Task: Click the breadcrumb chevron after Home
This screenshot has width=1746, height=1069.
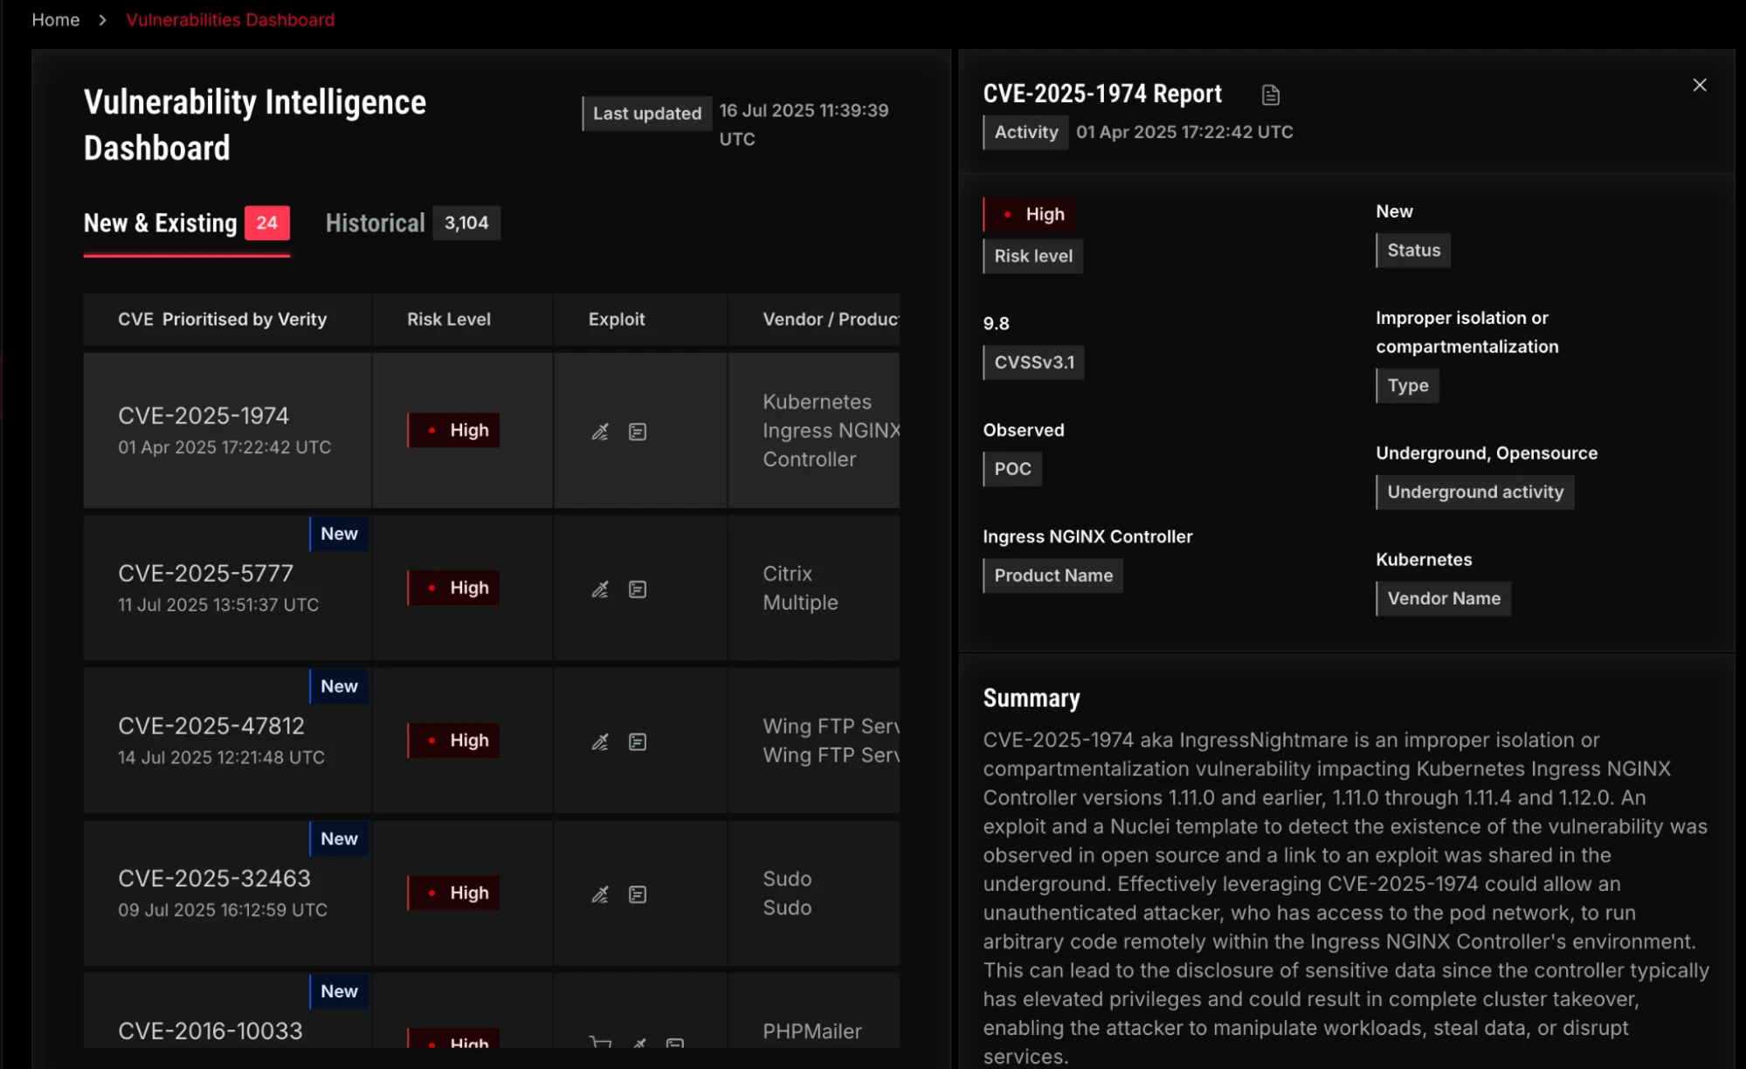Action: (103, 19)
